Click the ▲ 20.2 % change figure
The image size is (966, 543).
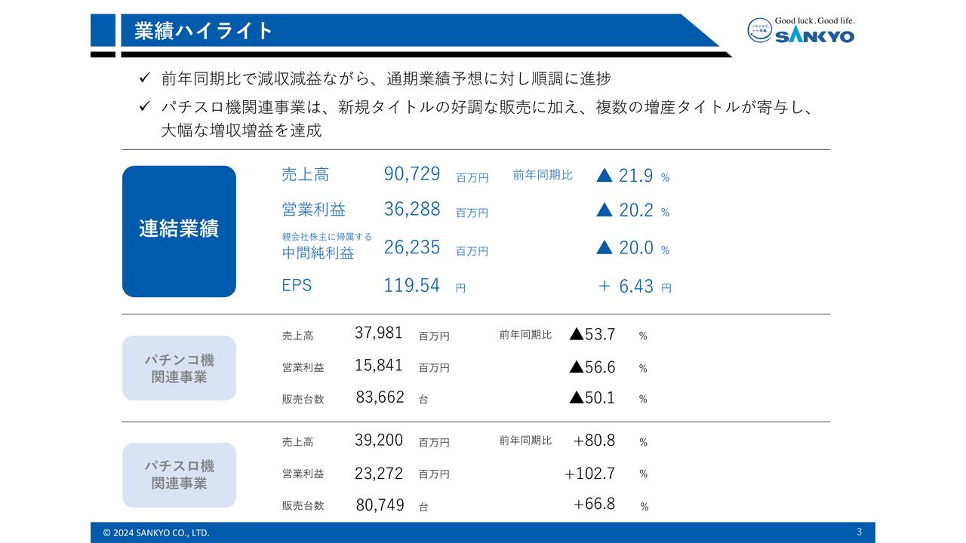[632, 210]
